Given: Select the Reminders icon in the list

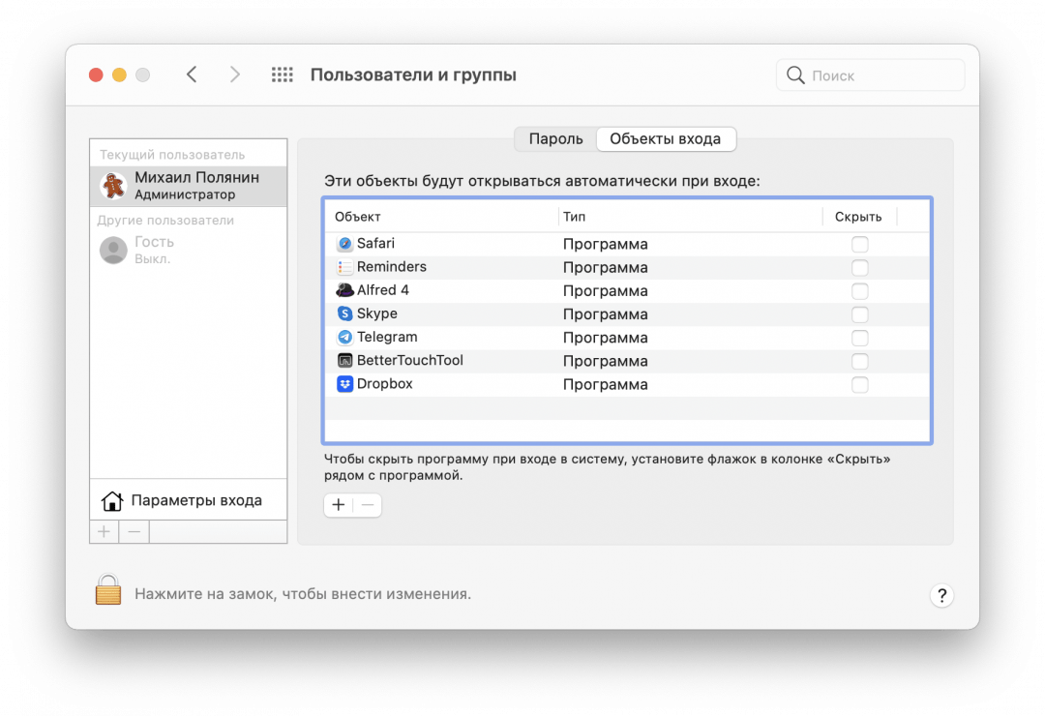Looking at the screenshot, I should (345, 267).
